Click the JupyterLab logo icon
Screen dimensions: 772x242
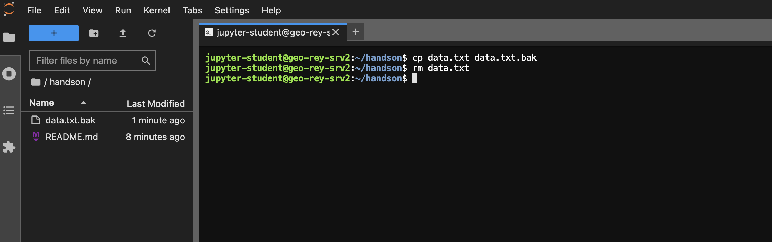(9, 9)
